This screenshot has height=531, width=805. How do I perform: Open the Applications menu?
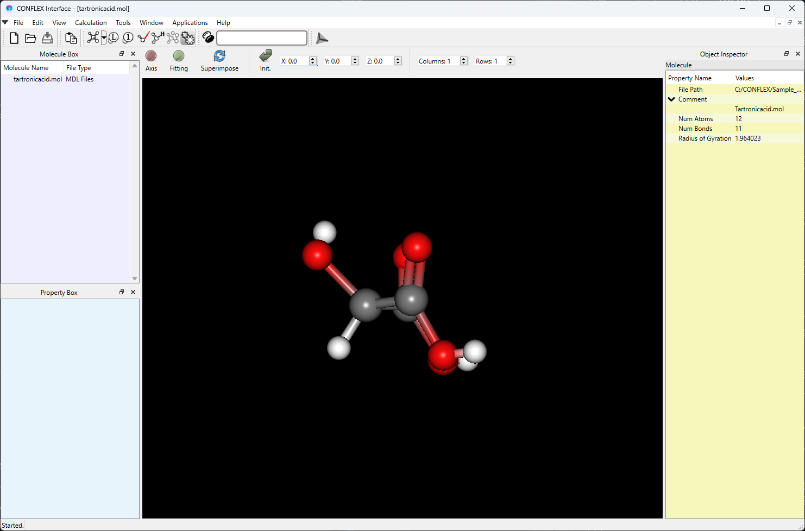point(190,22)
